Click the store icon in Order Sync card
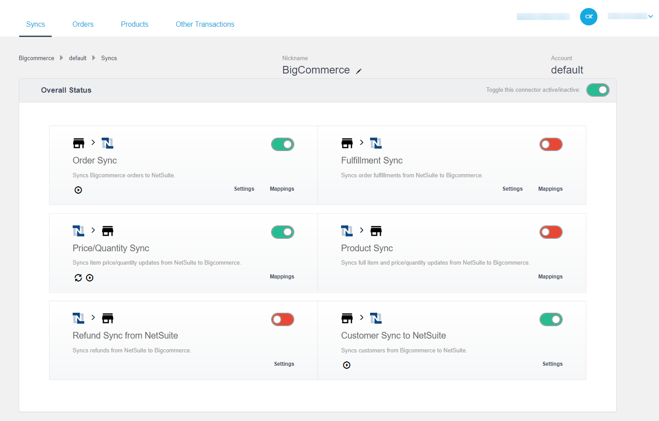The image size is (659, 421). click(x=78, y=143)
